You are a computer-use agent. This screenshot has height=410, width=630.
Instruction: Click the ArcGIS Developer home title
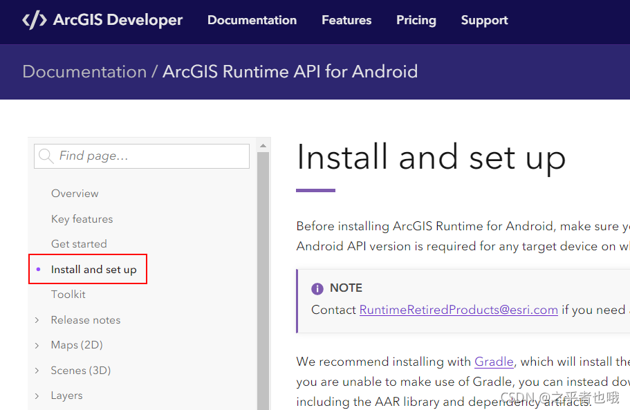point(118,20)
